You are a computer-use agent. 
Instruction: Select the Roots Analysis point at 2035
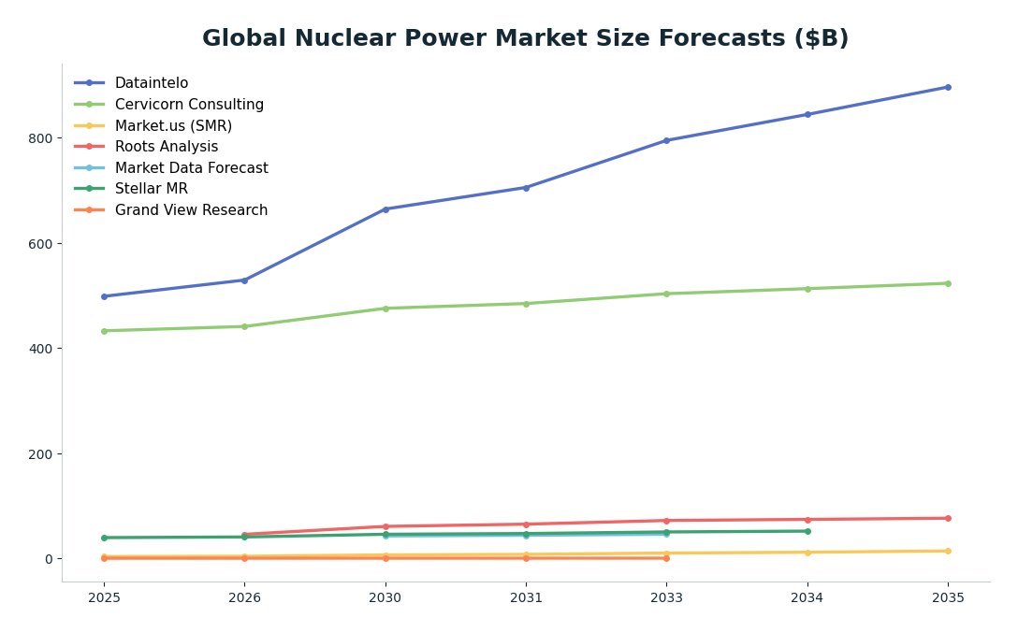tap(948, 519)
